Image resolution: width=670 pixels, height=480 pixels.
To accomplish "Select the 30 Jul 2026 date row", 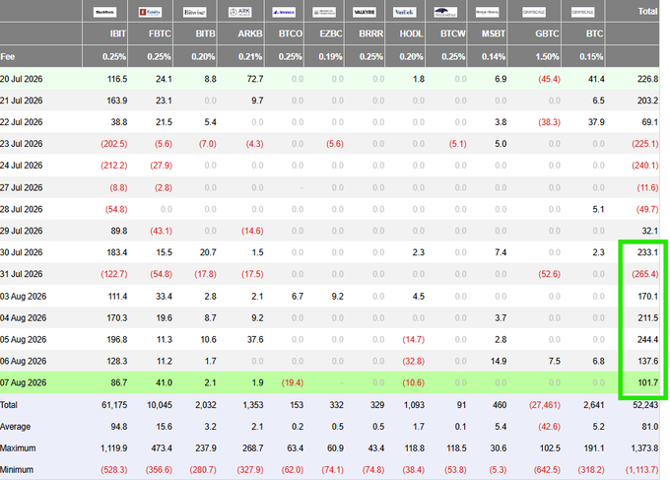I will [x=329, y=252].
